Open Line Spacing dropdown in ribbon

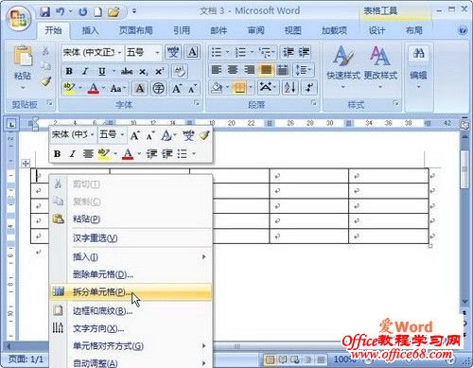point(303,70)
